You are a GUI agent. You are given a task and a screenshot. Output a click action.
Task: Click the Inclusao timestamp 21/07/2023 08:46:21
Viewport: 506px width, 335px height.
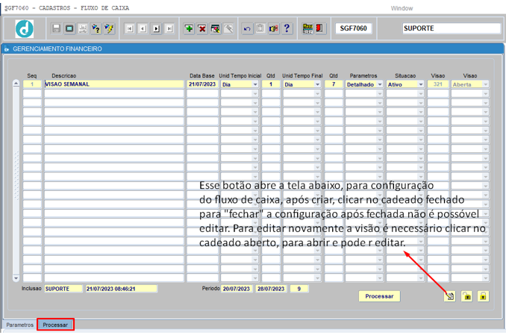122,289
